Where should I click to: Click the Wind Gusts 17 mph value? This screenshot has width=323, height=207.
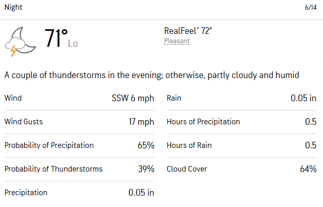[142, 122]
